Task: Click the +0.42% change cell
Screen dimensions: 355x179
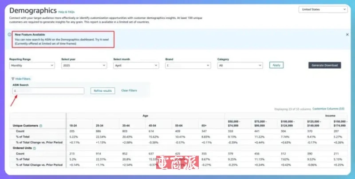Action: tap(286, 165)
